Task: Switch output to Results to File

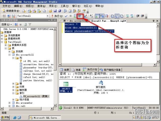Action: click(x=122, y=16)
